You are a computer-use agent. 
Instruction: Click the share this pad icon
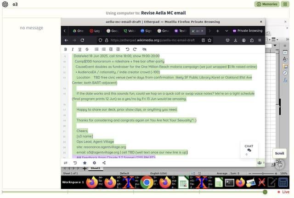point(104,163)
